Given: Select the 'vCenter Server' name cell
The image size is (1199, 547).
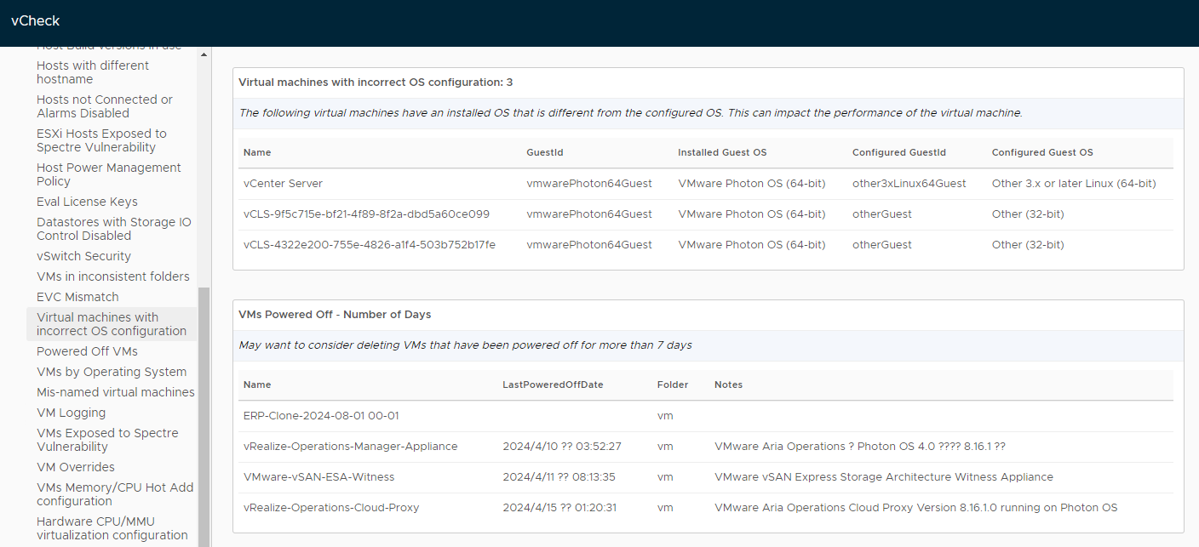Looking at the screenshot, I should (283, 183).
